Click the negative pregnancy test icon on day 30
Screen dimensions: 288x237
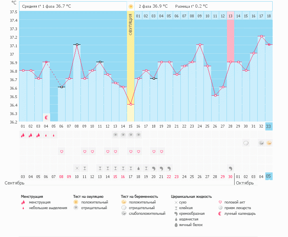click(x=246, y=143)
